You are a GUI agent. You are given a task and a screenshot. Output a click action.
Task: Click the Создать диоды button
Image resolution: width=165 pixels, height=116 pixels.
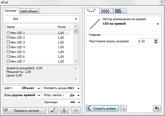pyautogui.click(x=102, y=108)
